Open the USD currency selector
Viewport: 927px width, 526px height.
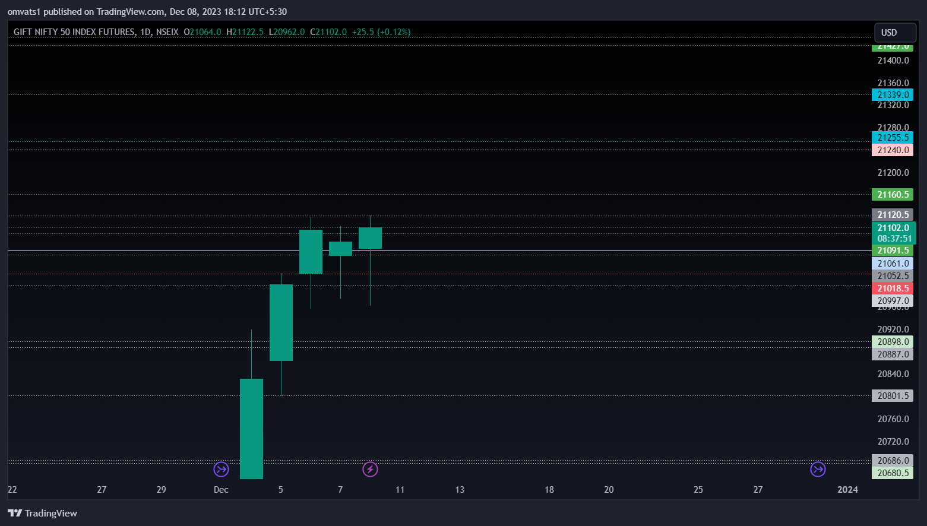click(895, 33)
